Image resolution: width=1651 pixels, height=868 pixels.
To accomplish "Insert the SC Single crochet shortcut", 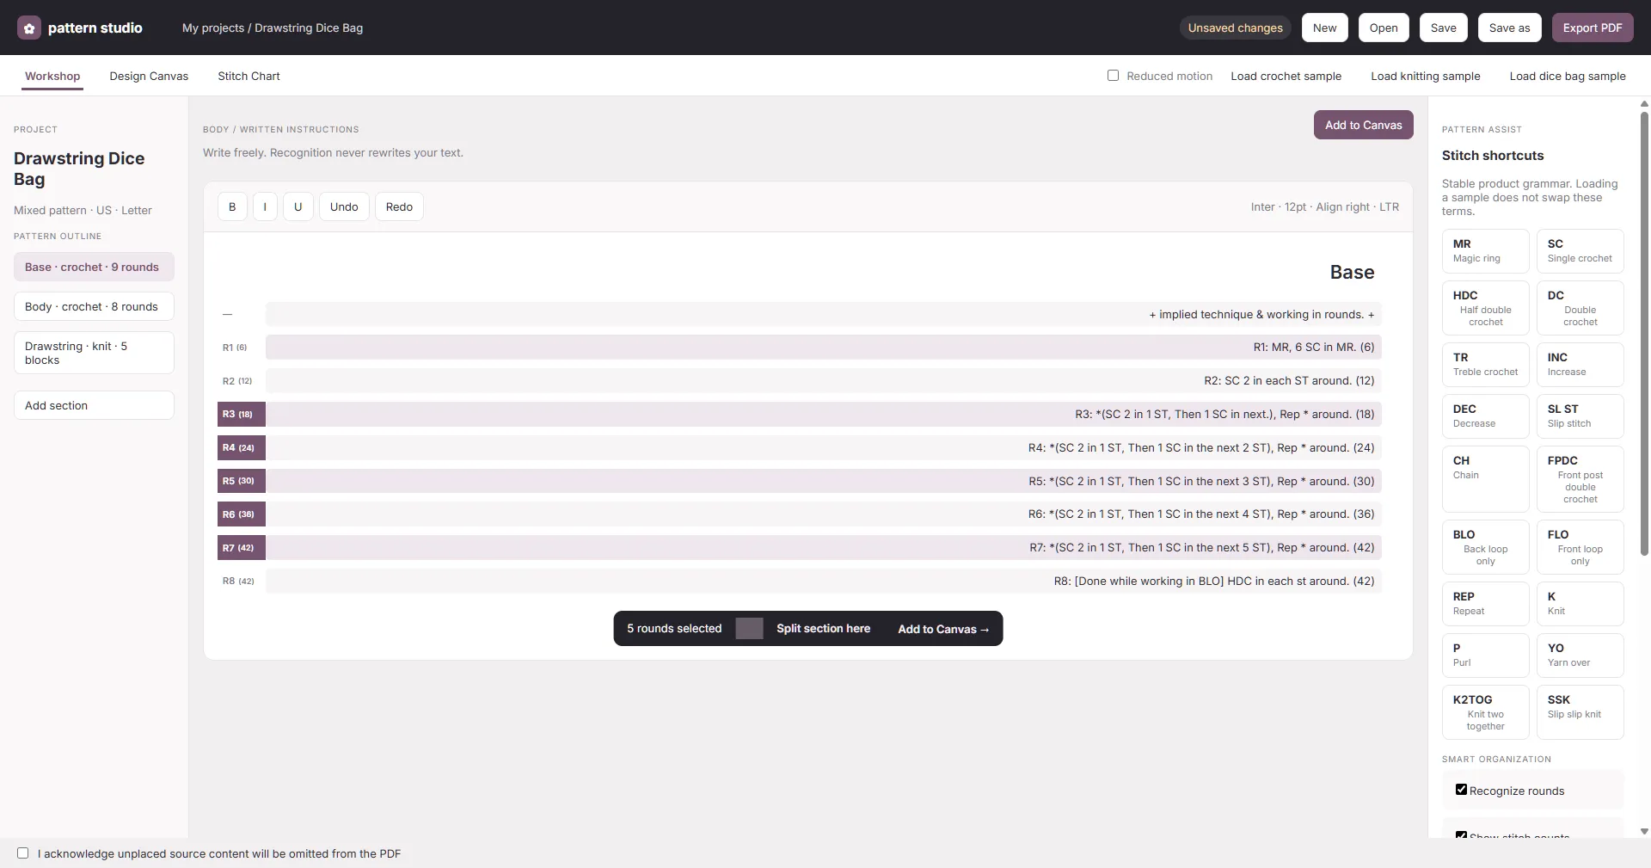I will (1580, 250).
